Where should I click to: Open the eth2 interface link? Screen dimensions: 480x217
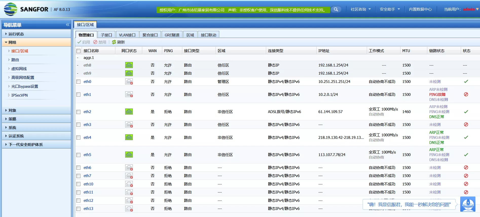point(87,112)
